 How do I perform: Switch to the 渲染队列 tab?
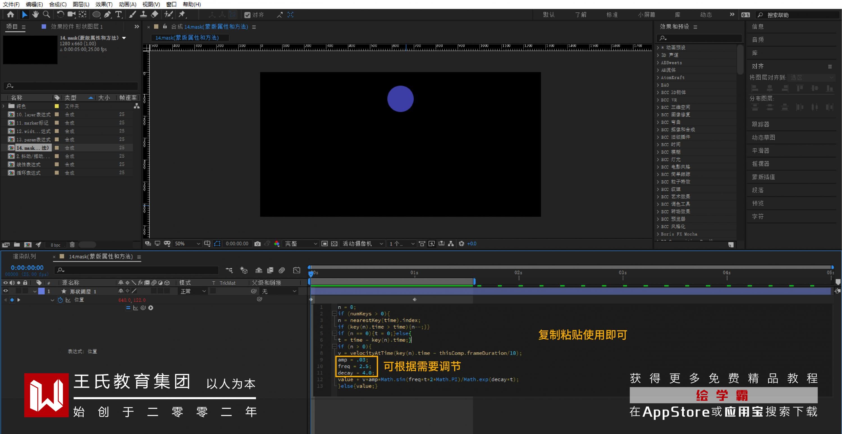click(x=24, y=256)
